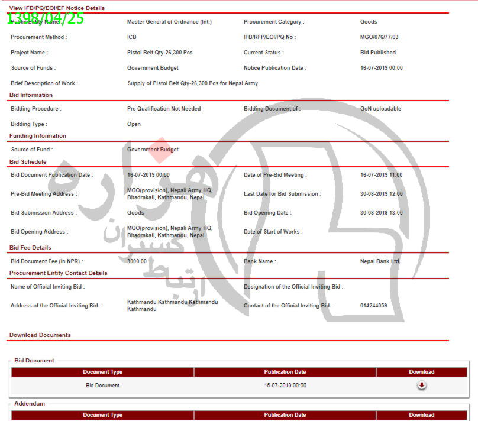The image size is (478, 421).
Task: Click the IFB number MGO/076/77/03
Action: point(379,37)
